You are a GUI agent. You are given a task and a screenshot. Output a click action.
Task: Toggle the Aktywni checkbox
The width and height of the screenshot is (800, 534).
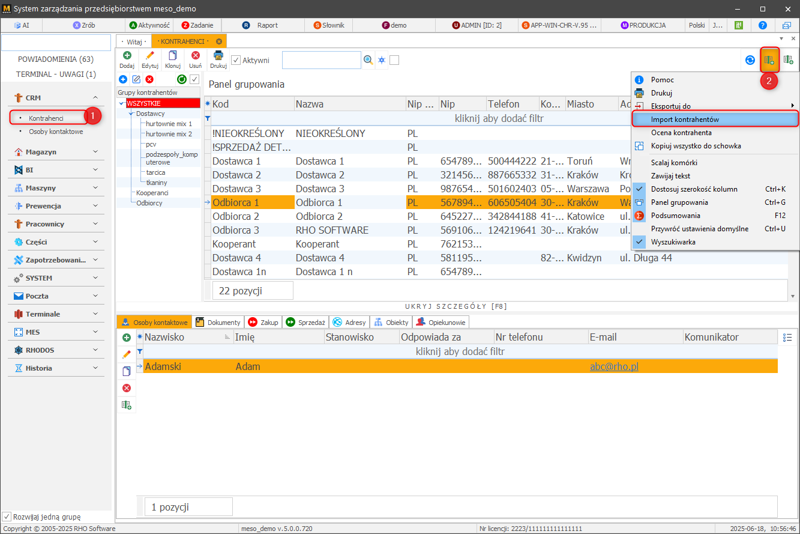pyautogui.click(x=236, y=60)
